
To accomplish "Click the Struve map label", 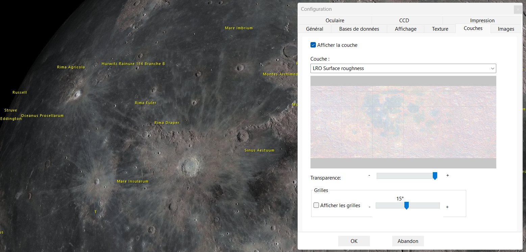I will (10, 111).
